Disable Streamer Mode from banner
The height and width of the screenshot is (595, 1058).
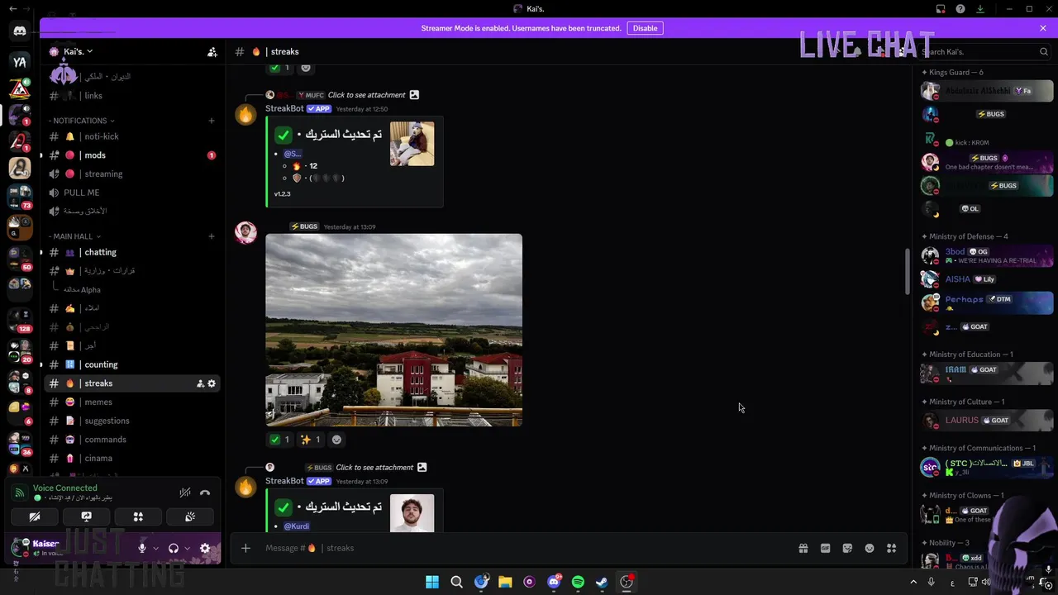(645, 28)
